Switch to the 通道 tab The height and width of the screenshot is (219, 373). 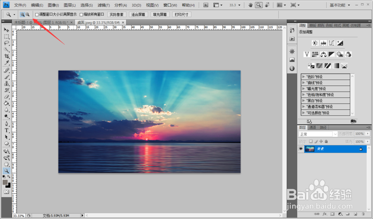313,127
